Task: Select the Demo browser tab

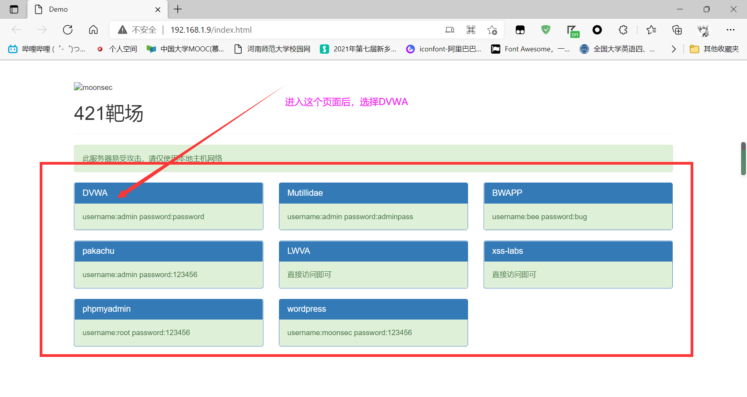Action: coord(97,9)
